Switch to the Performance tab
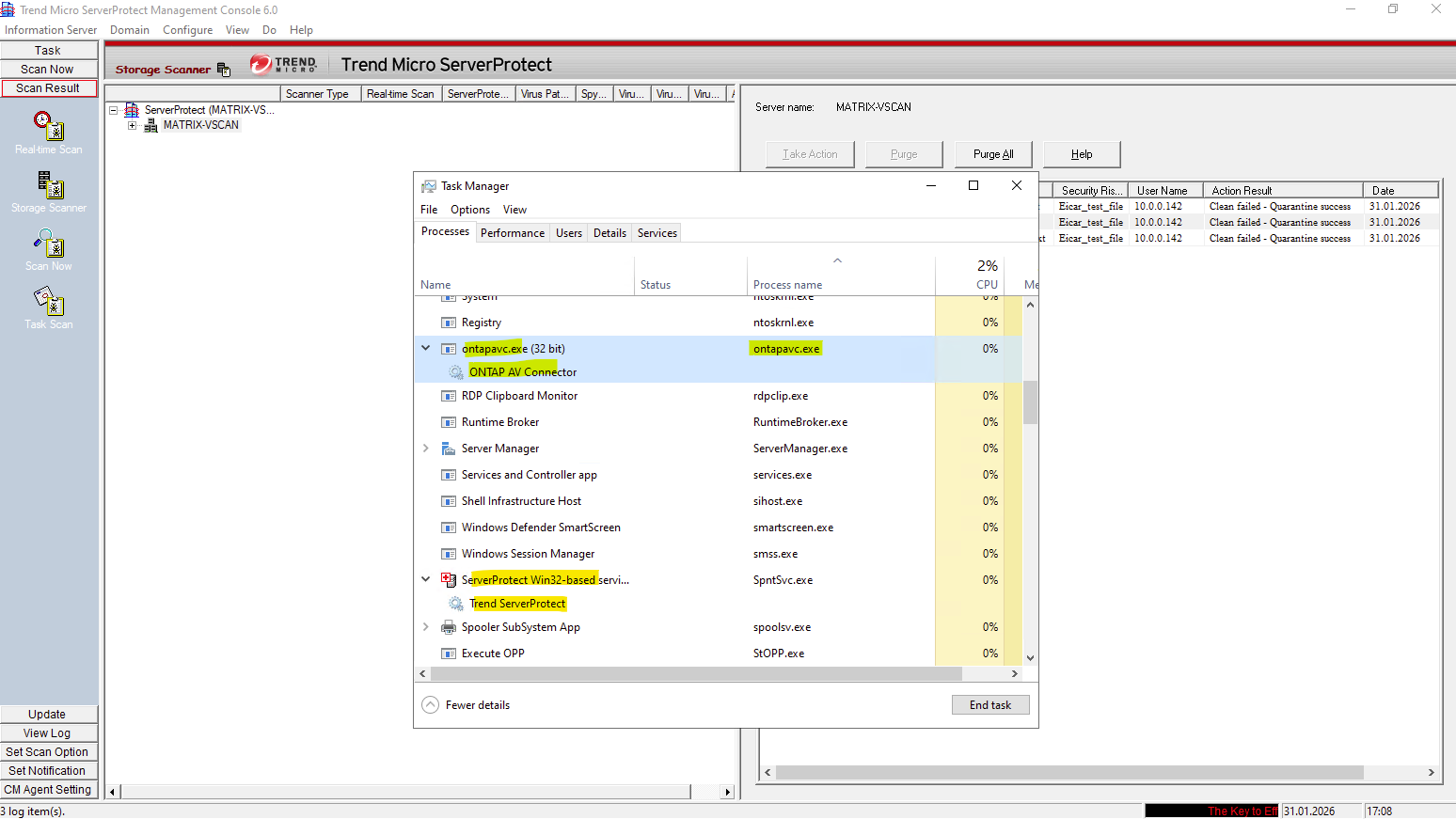 click(512, 233)
